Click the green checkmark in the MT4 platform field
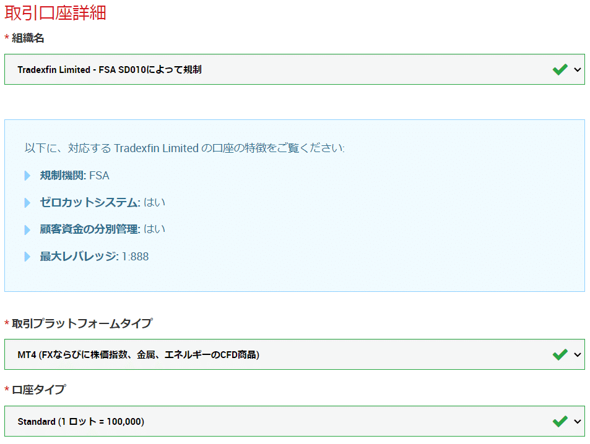The image size is (590, 444). coord(560,354)
